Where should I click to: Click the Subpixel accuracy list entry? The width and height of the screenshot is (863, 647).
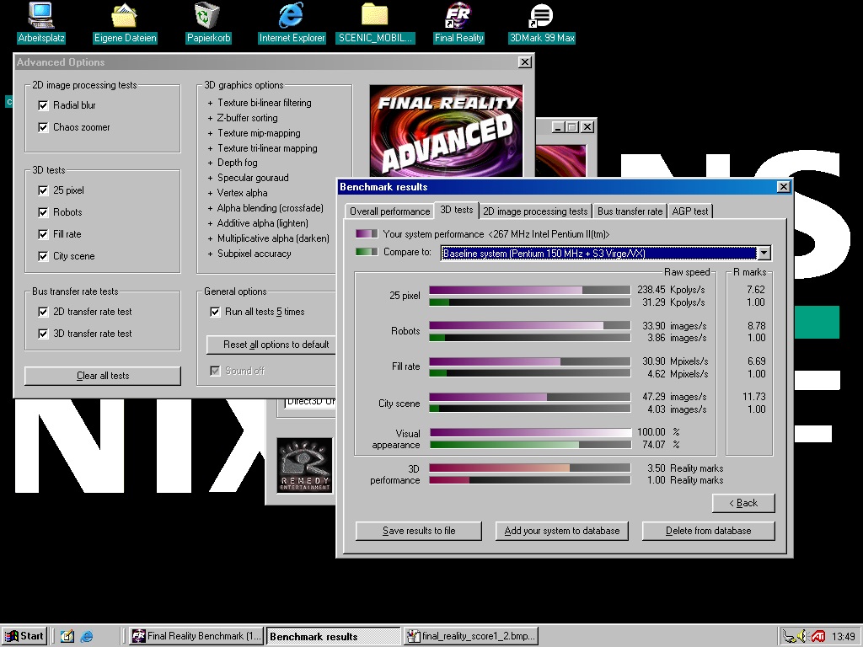tap(254, 254)
